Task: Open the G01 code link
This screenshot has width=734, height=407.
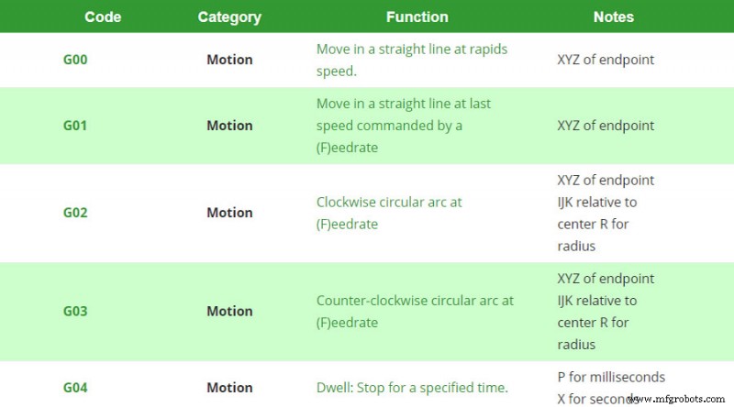Action: click(x=75, y=126)
